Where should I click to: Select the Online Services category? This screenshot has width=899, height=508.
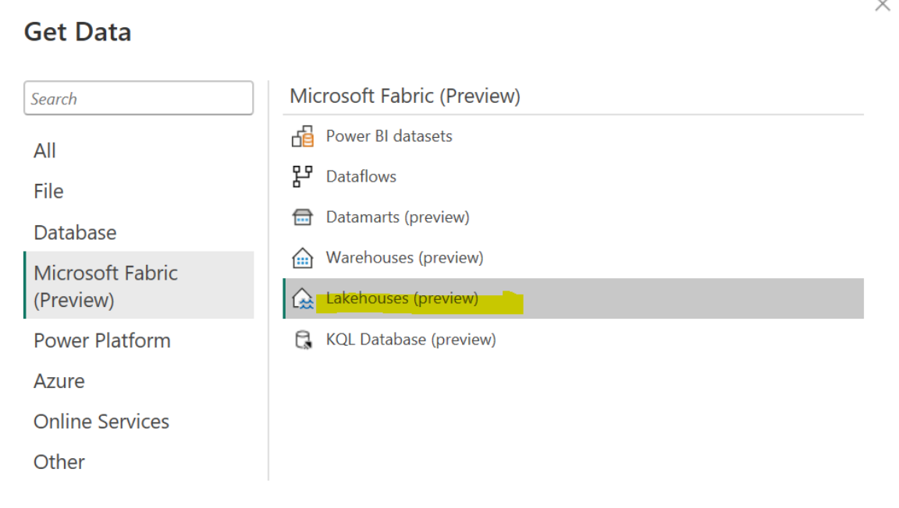[x=139, y=422]
